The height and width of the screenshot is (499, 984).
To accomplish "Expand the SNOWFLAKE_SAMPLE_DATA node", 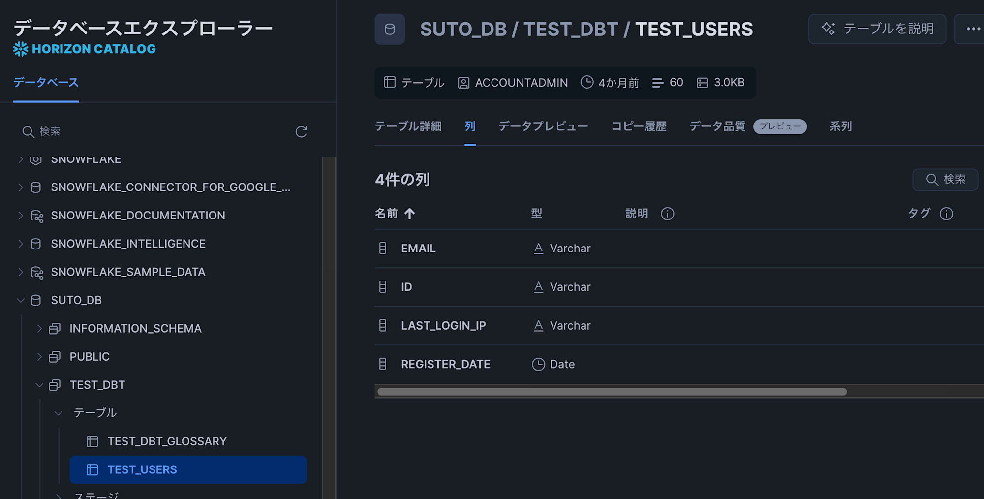I will click(20, 272).
